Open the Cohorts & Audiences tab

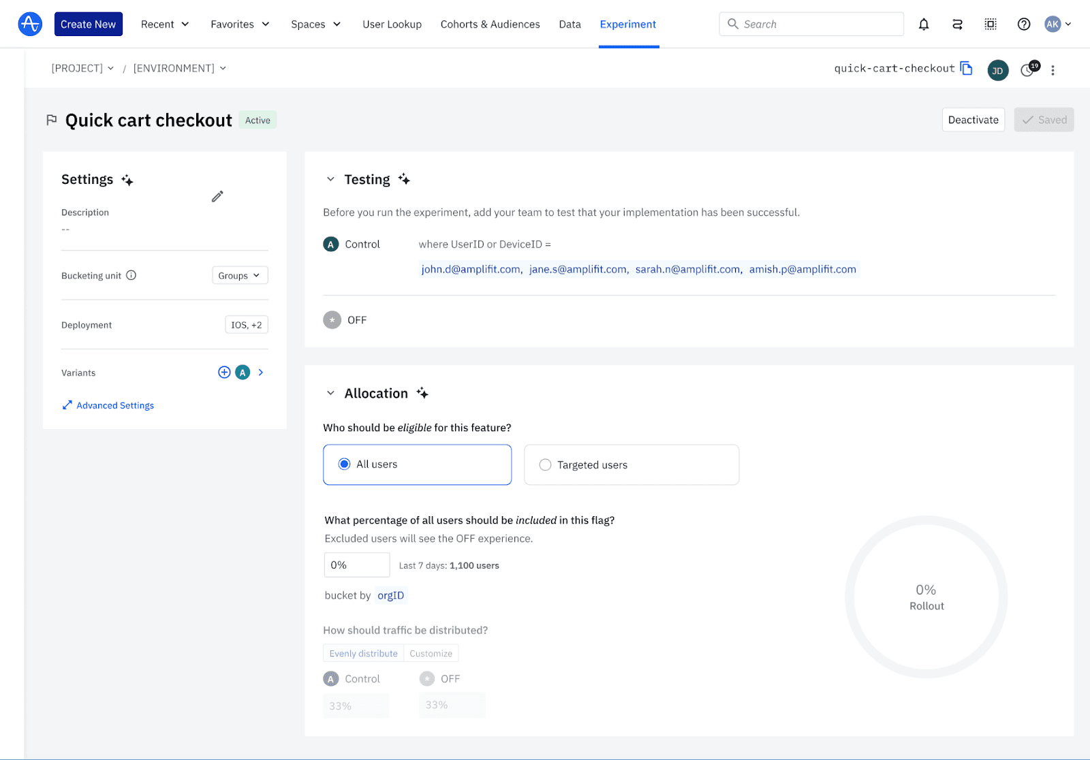point(490,25)
